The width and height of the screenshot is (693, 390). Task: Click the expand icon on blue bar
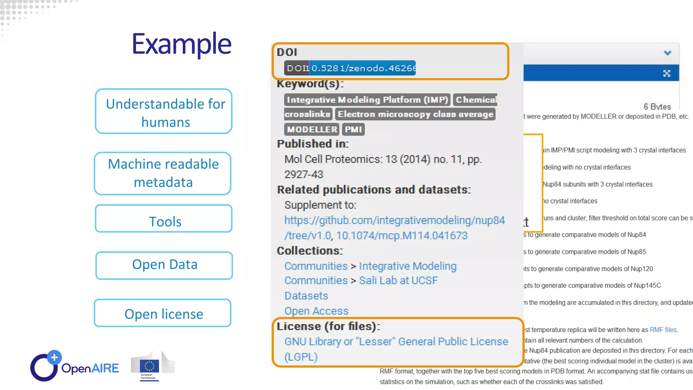point(667,73)
